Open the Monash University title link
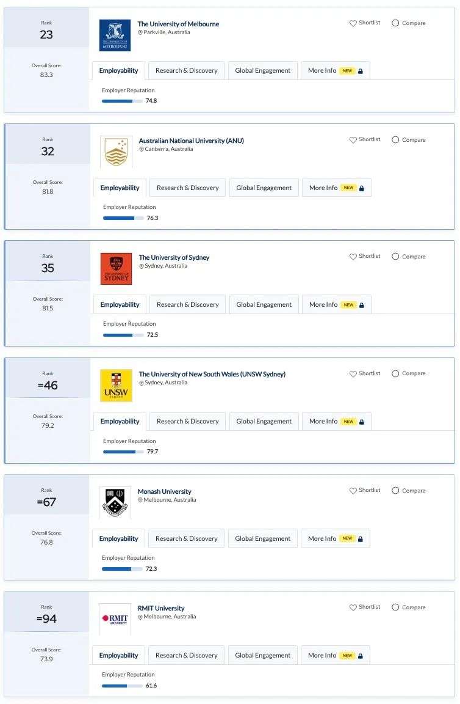 pyautogui.click(x=165, y=491)
